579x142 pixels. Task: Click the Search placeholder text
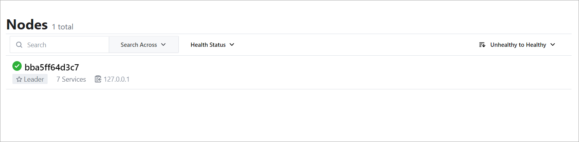click(x=37, y=45)
